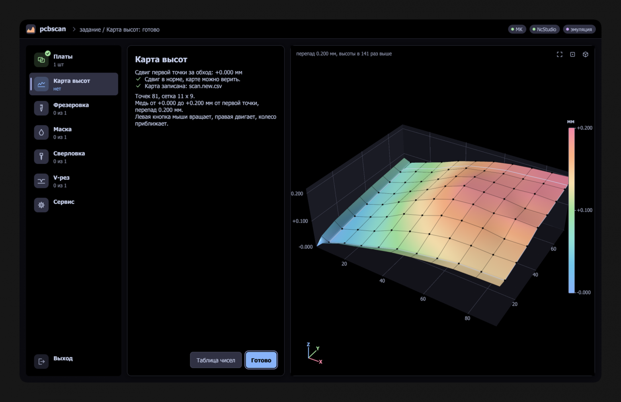Click the МК connection status chip

(x=517, y=29)
